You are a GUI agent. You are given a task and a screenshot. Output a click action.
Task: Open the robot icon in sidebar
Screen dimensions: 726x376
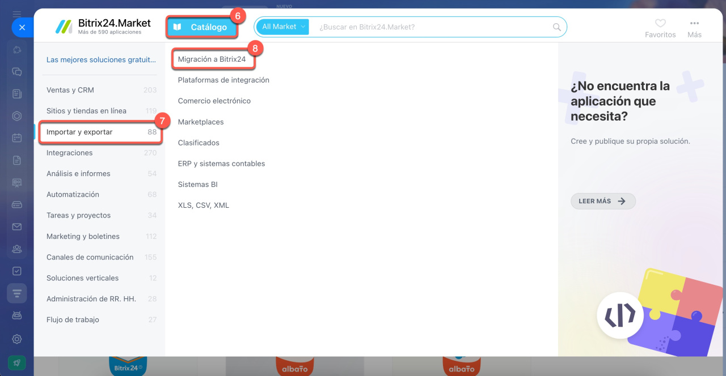coord(17,315)
